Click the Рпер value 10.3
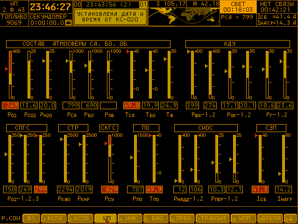 217,189
